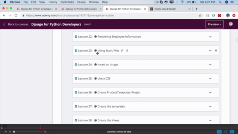Go back with the browser back arrow
The image size is (238, 134).
4,16
